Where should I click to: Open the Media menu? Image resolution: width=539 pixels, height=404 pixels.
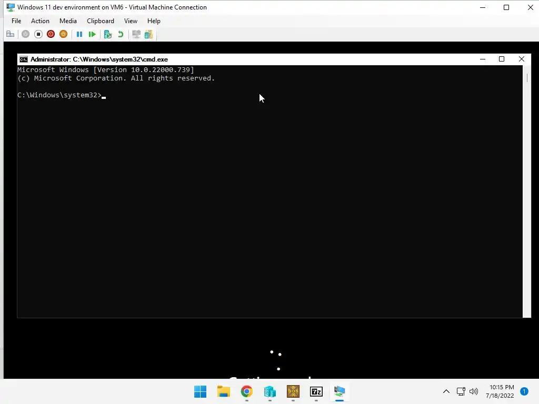coord(68,21)
